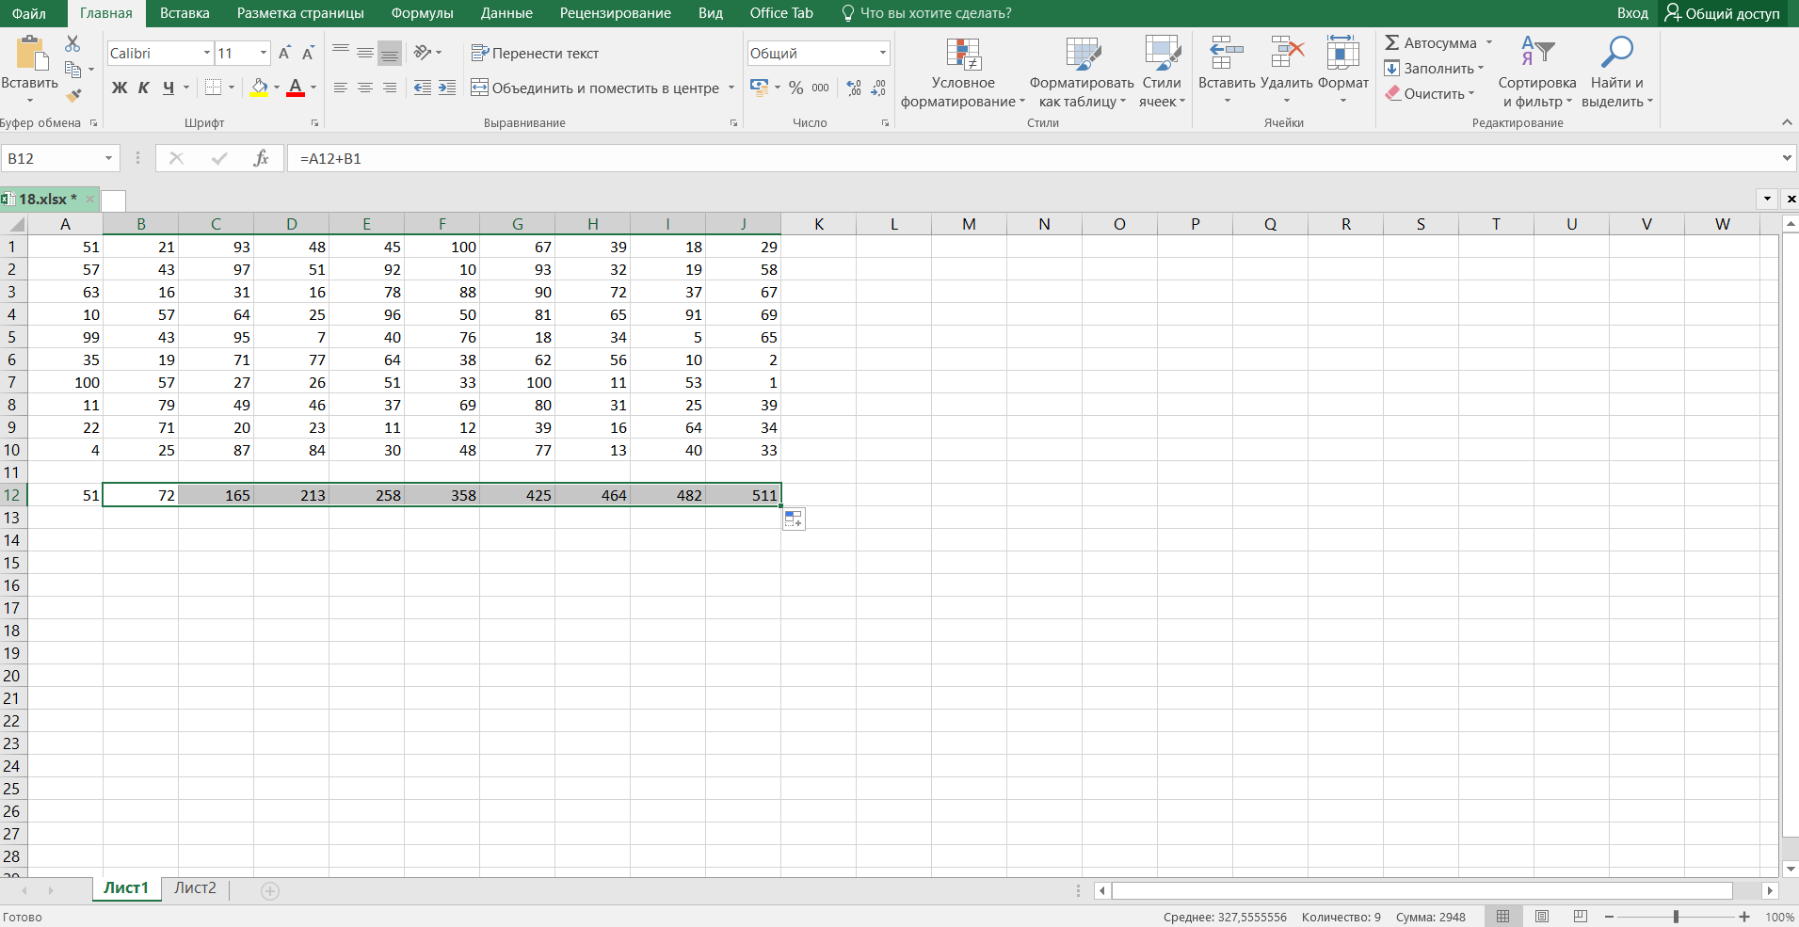
Task: Click the Insert cells icon
Action: (x=1227, y=53)
